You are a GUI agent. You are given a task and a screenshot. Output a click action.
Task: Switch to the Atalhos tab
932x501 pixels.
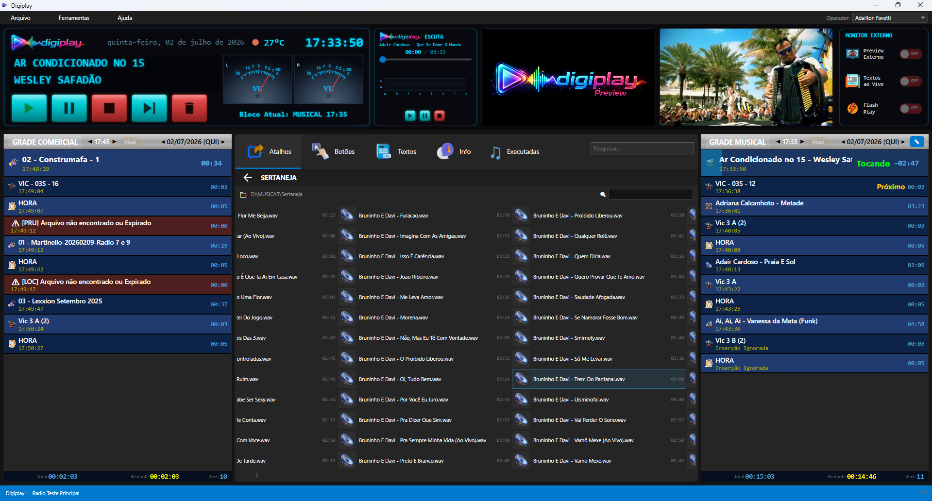click(269, 151)
